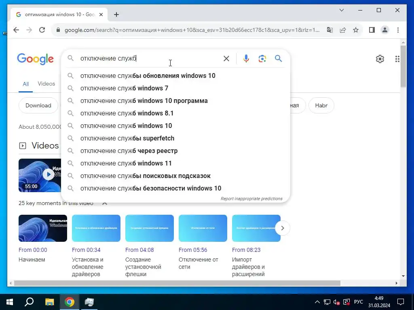Open File Explorer from the taskbar

(x=49, y=302)
